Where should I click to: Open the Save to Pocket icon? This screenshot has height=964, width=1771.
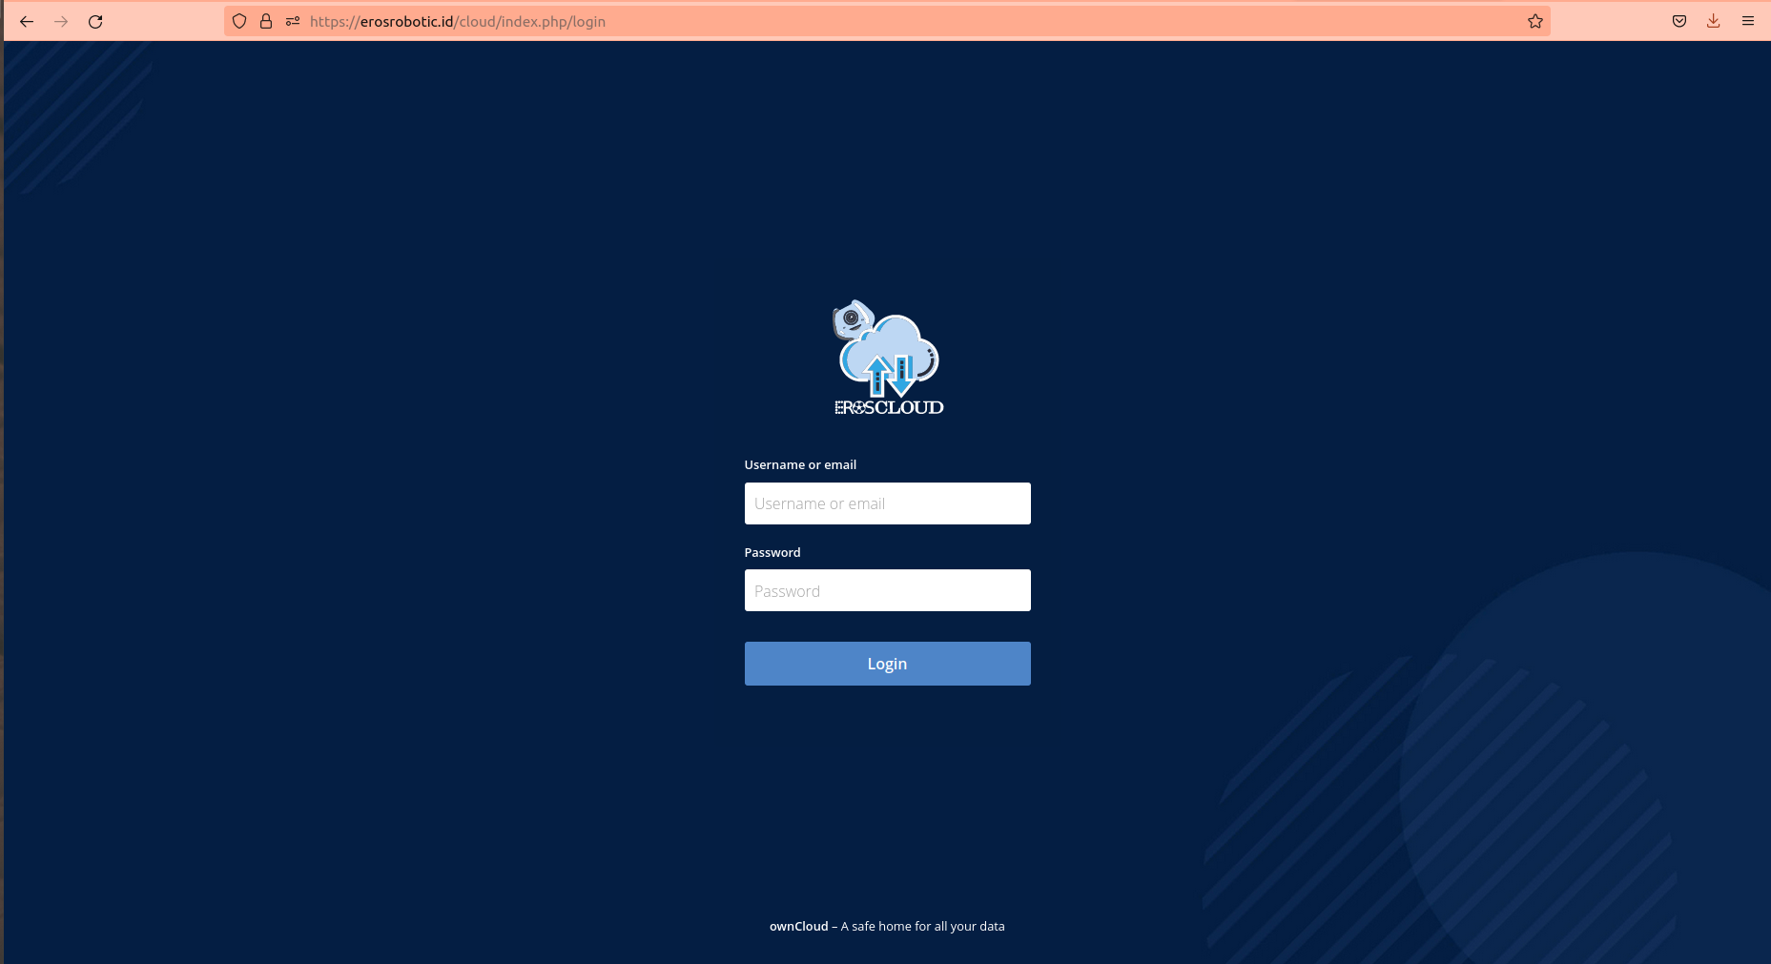tap(1679, 21)
